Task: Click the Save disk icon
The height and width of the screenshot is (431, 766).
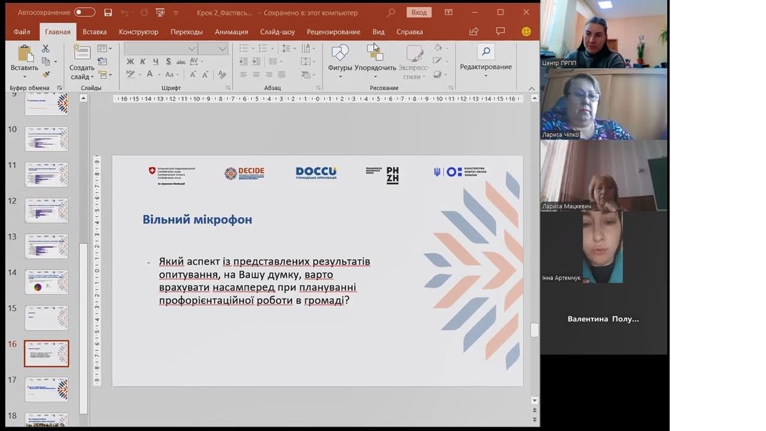Action: click(108, 13)
